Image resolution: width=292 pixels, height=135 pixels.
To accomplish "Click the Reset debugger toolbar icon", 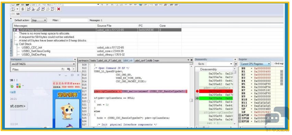I will tap(13, 9).
